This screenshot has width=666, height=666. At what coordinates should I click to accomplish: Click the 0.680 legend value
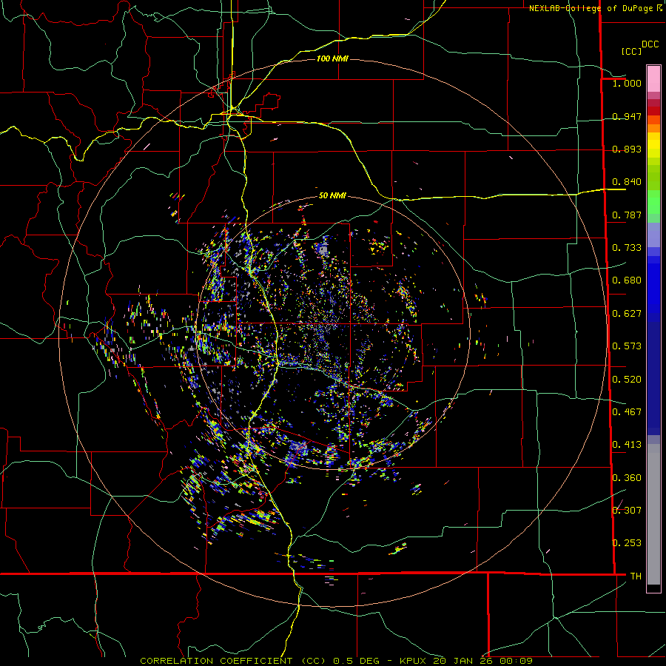point(627,280)
